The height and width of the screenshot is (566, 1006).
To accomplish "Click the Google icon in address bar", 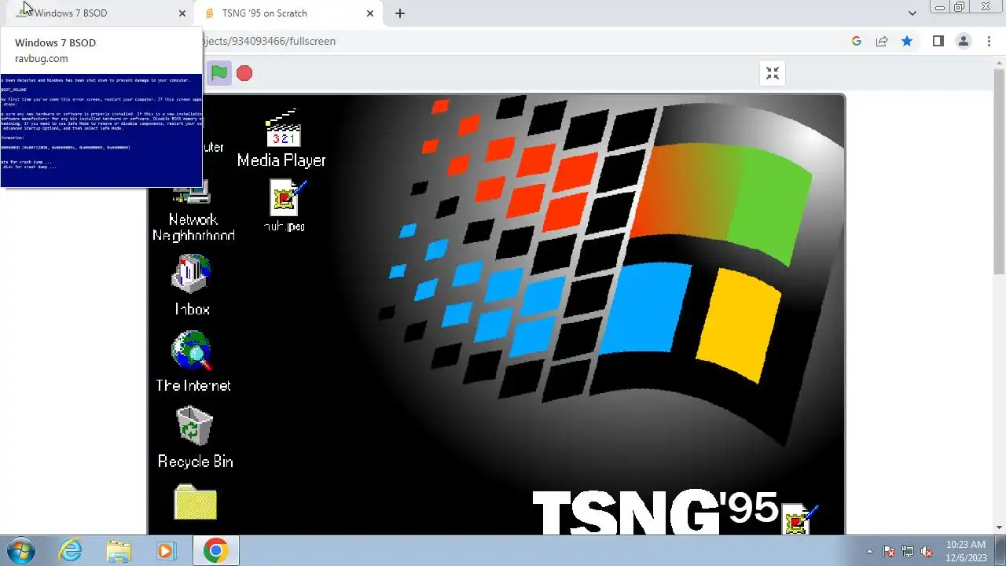I will tap(857, 41).
